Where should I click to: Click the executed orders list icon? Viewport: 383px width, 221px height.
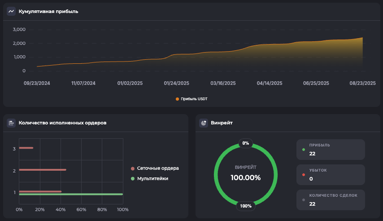pyautogui.click(x=11, y=123)
